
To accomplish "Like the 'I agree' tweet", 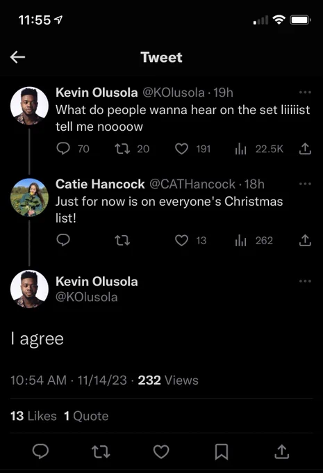I will [x=161, y=451].
